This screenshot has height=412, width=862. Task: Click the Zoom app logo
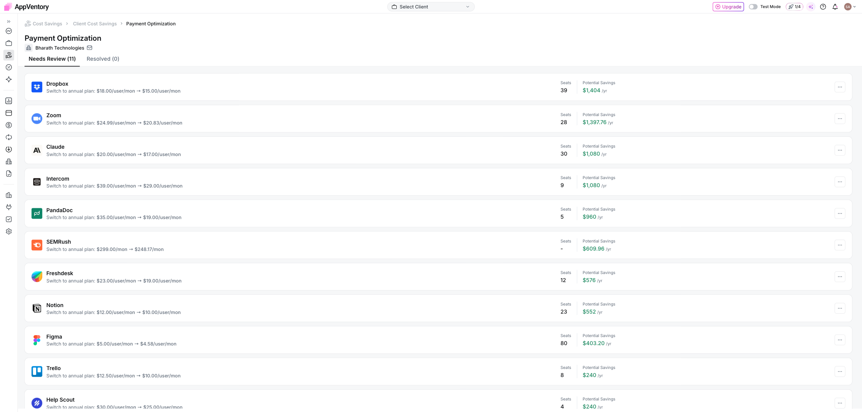pos(37,119)
